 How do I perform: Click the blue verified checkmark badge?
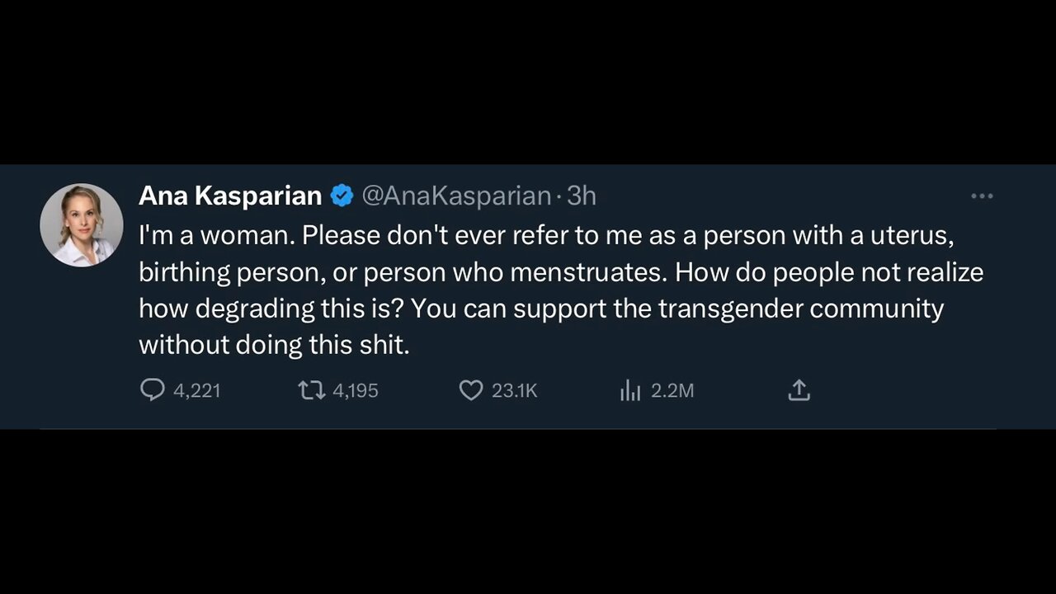coord(342,196)
